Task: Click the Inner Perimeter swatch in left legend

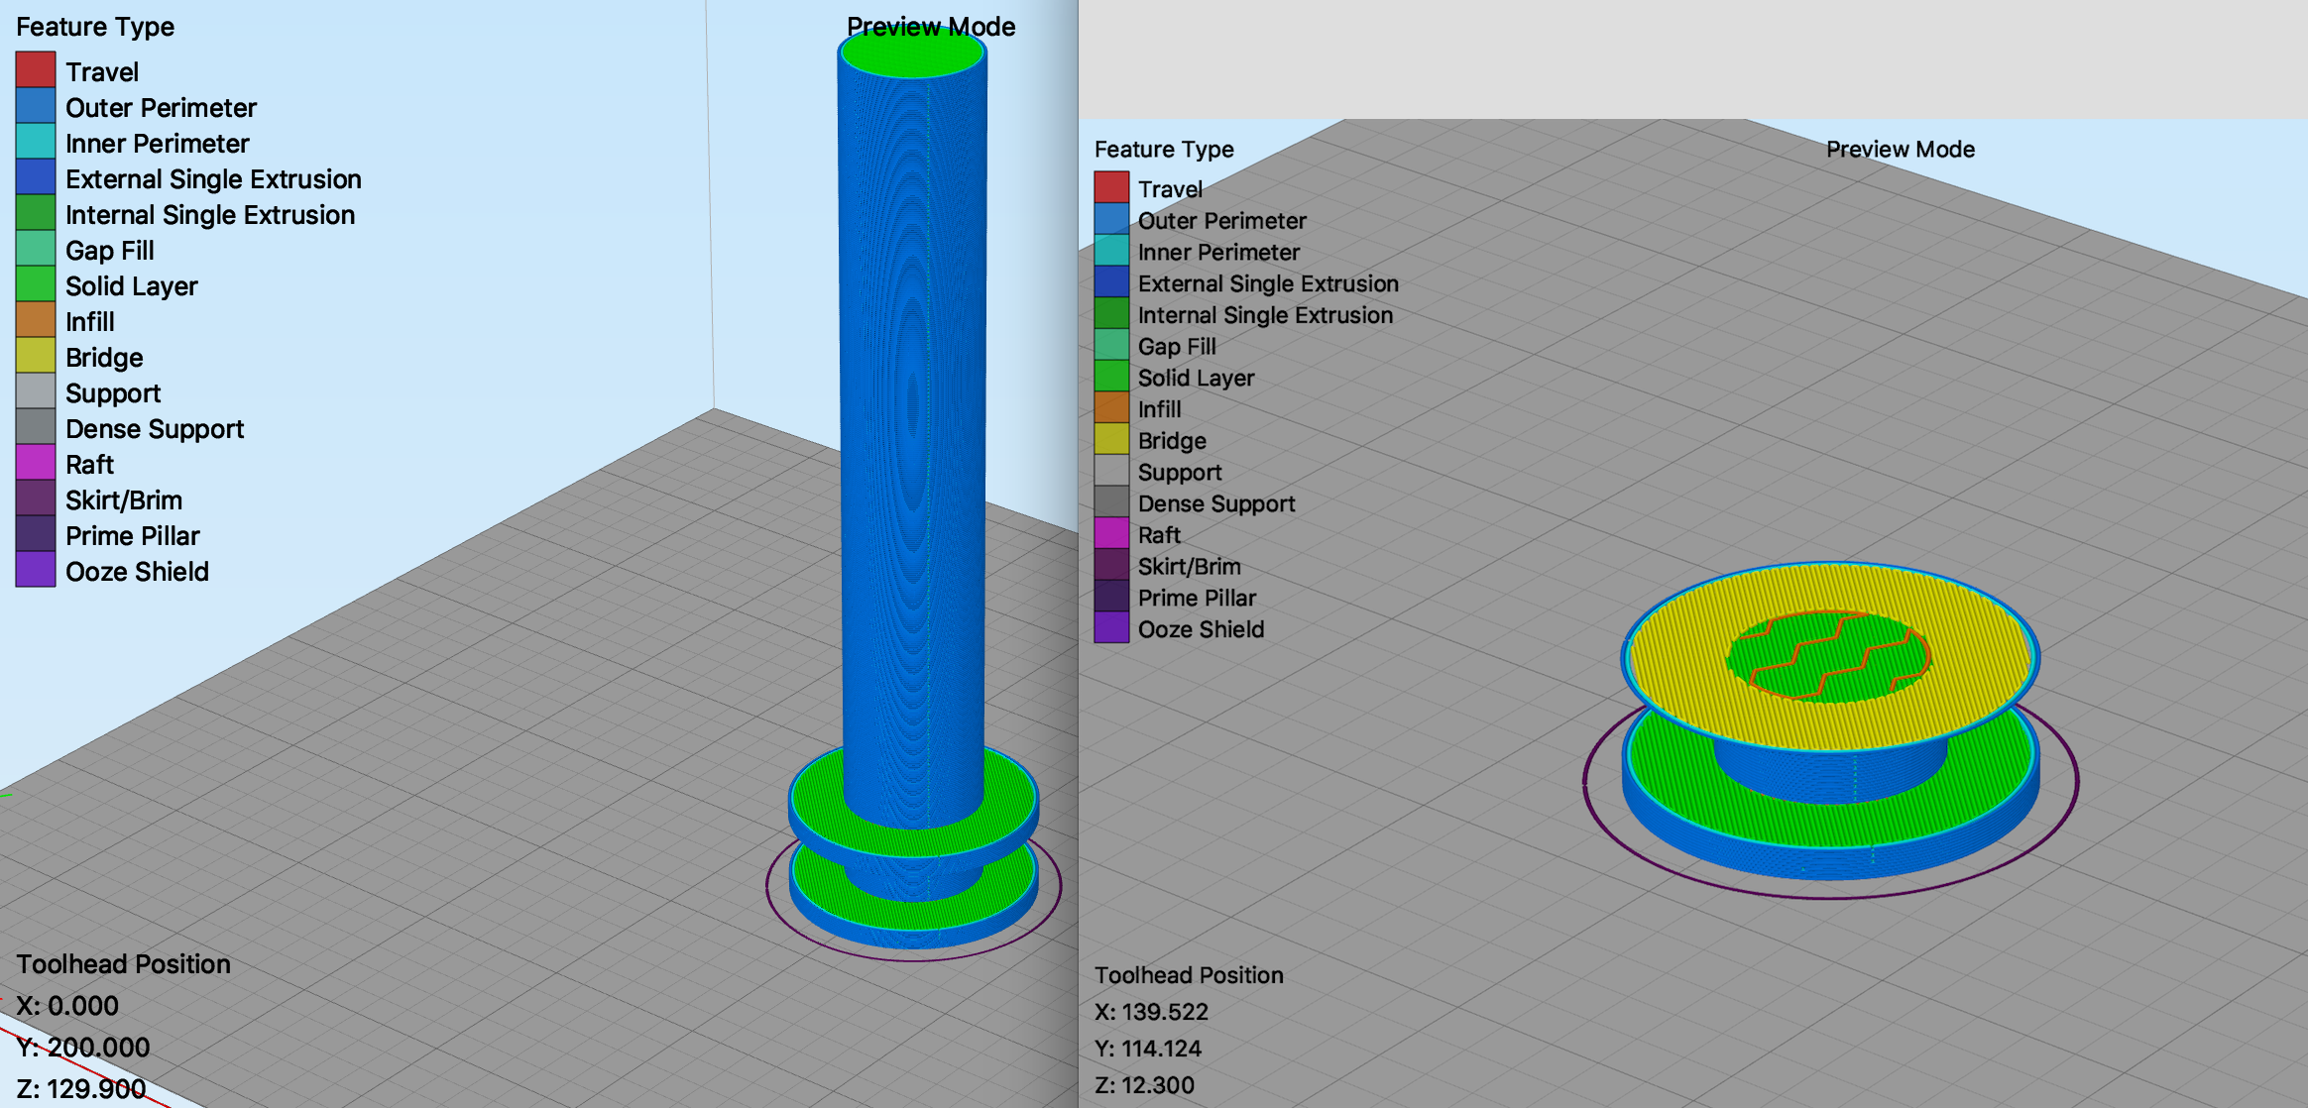Action: 36,142
